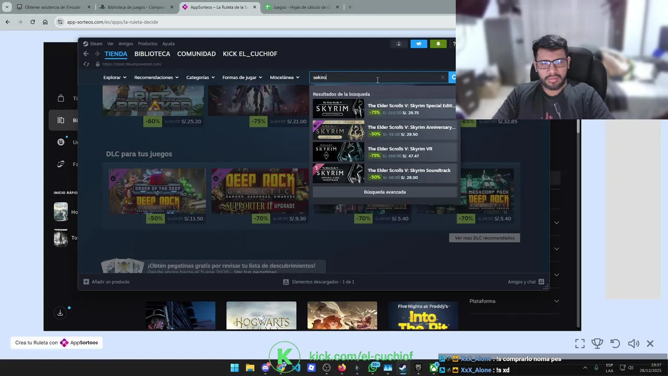
Task: Go forward with Steam's forward arrow
Action: click(x=97, y=54)
